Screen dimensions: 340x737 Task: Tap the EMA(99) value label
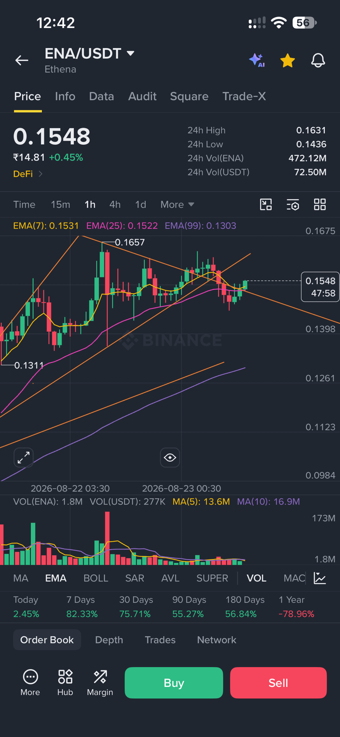coord(200,226)
